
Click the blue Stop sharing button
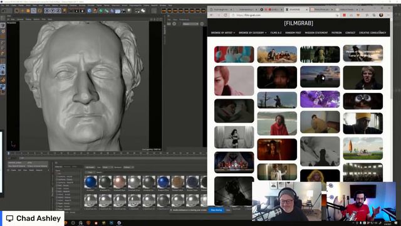[216, 210]
